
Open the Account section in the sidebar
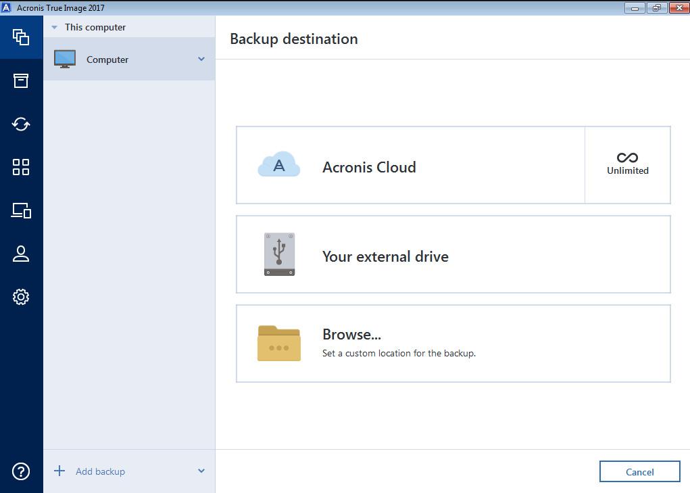[x=21, y=254]
